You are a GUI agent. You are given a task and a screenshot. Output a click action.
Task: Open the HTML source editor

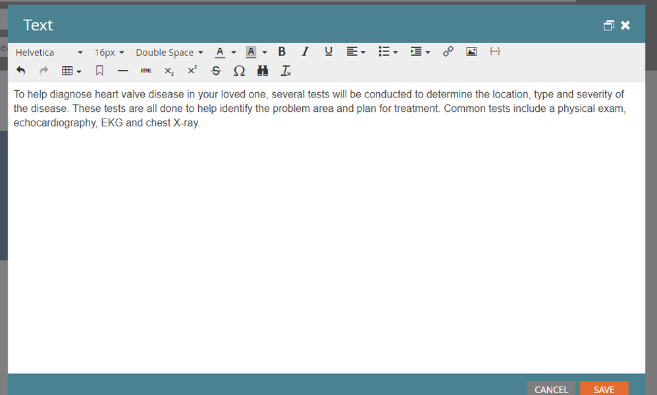pos(145,71)
